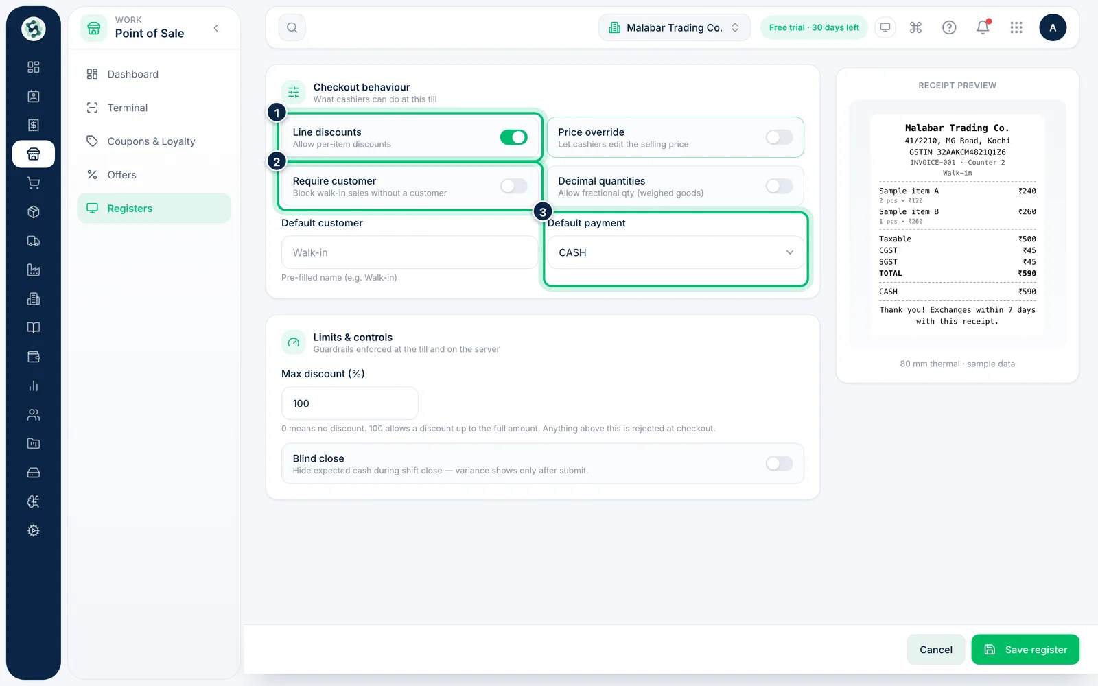This screenshot has height=686, width=1098.
Task: Click the help question mark icon
Action: 949,27
